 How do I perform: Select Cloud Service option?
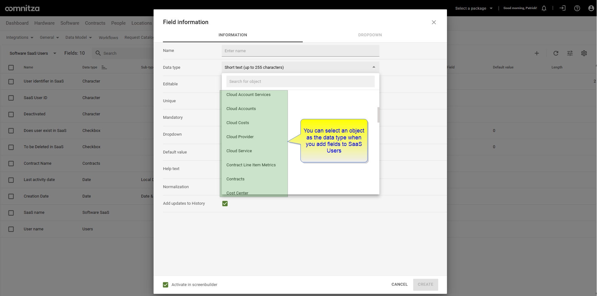(239, 151)
